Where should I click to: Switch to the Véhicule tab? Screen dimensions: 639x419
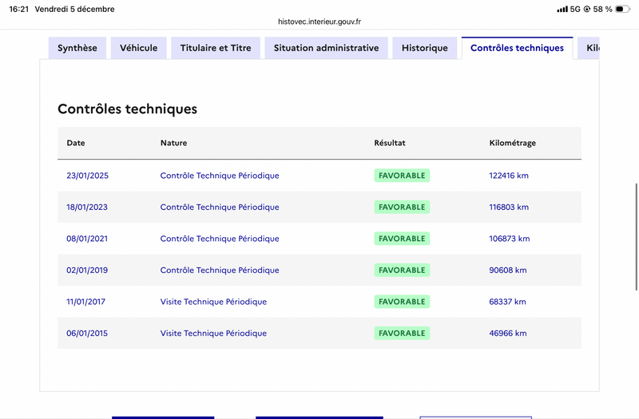pyautogui.click(x=139, y=48)
